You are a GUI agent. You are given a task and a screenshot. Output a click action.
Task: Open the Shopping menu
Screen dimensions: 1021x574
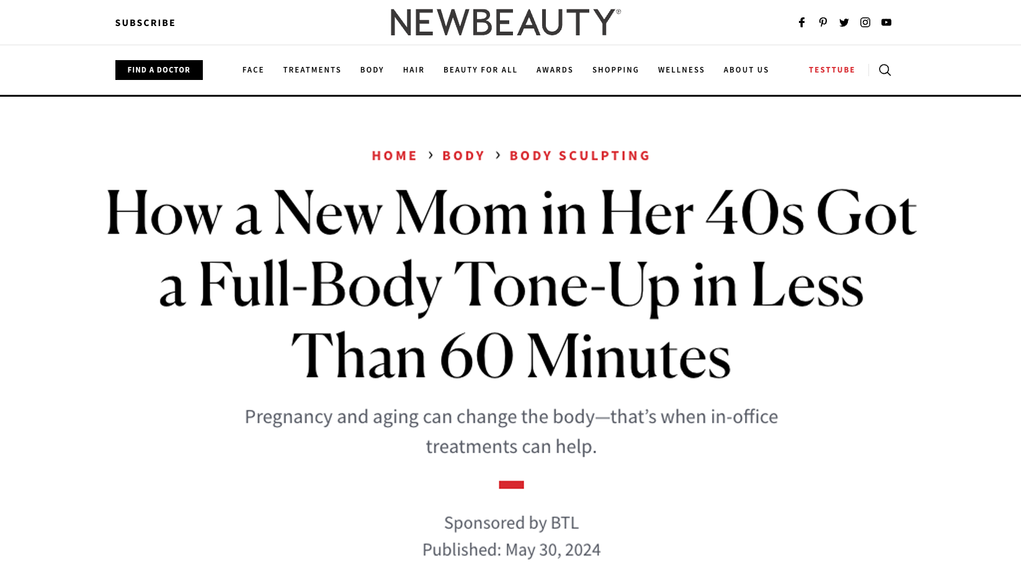tap(615, 70)
